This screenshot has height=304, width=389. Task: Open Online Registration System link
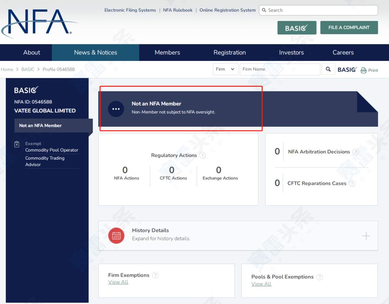(x=228, y=10)
